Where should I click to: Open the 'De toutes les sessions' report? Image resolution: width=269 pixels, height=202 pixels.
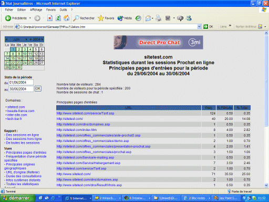23,143
